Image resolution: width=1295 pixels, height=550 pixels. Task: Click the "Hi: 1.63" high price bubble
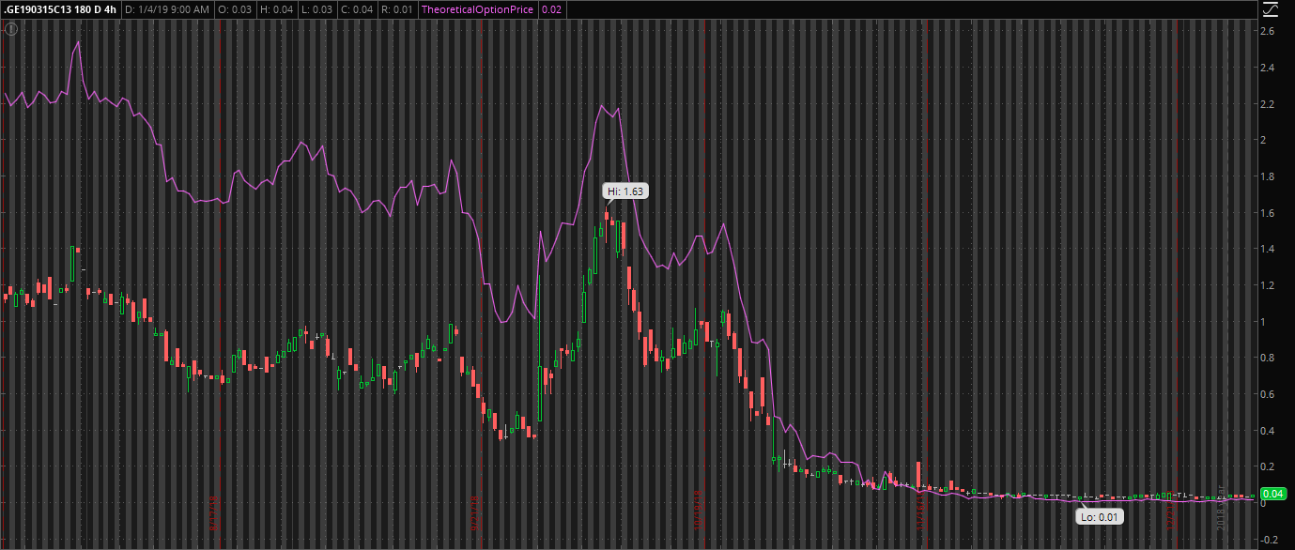click(625, 190)
